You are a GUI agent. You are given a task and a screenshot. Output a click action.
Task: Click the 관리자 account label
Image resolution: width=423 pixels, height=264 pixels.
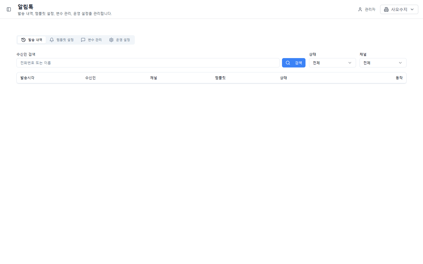pos(369,9)
